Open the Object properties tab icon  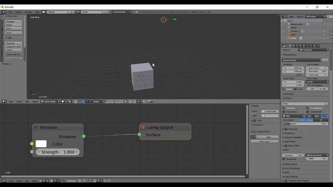[x=304, y=46]
